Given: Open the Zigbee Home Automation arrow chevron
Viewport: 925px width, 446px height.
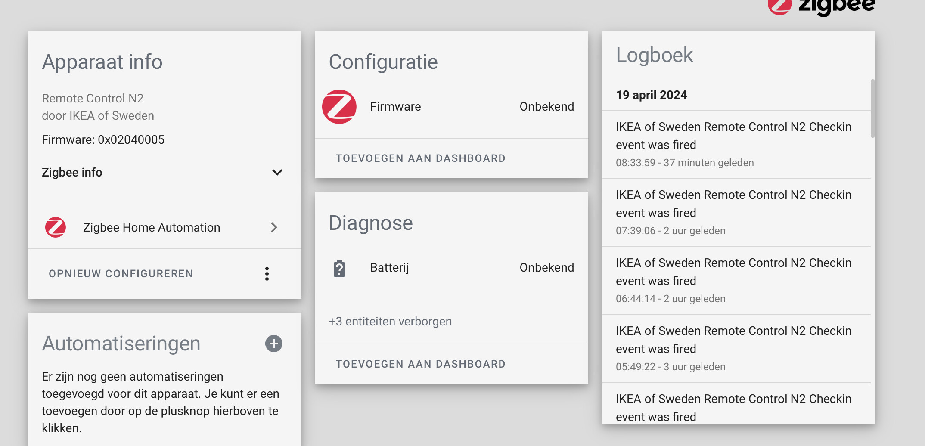Looking at the screenshot, I should click(x=274, y=227).
